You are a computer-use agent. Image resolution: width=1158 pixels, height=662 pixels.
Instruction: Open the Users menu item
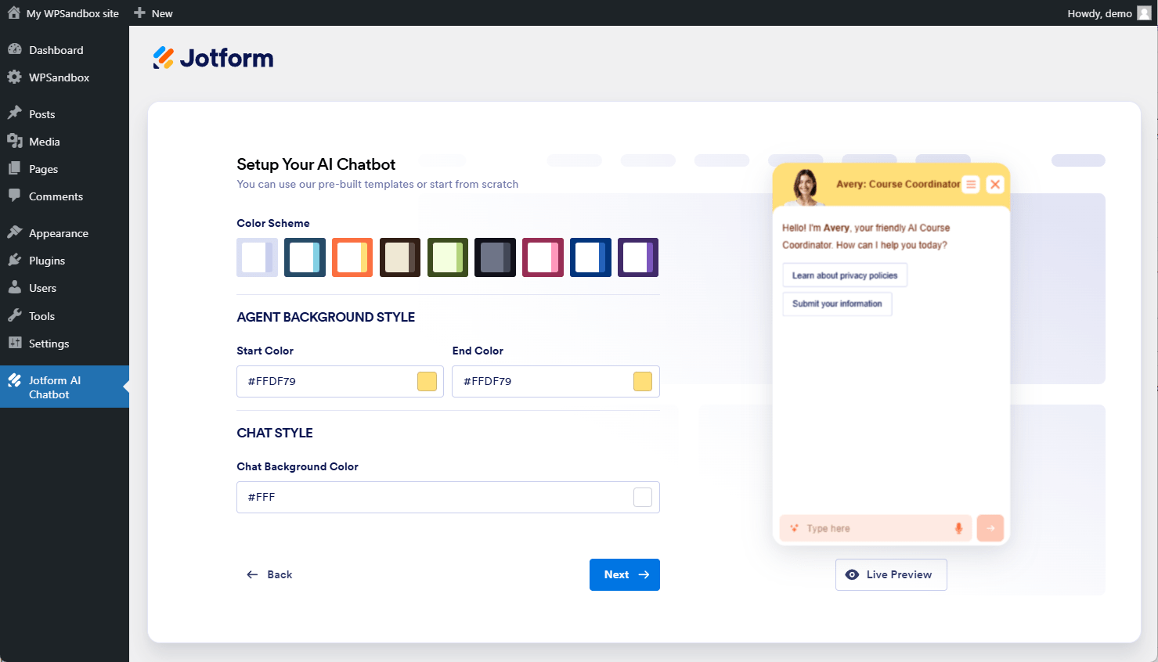coord(64,287)
